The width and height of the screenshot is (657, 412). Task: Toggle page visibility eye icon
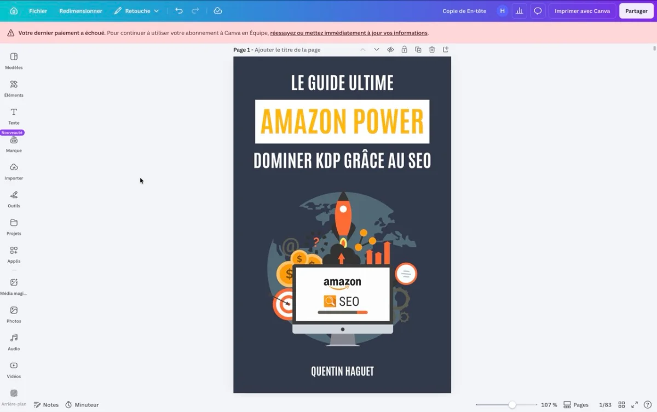(x=390, y=50)
